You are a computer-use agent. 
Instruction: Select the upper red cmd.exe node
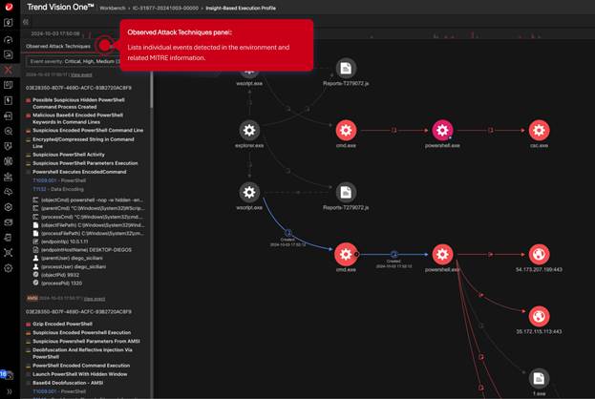coord(346,131)
